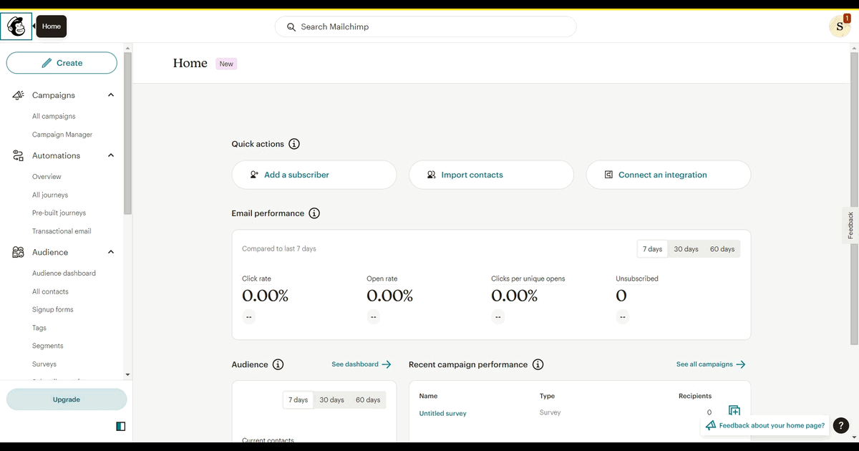Open All journeys in sidebar
This screenshot has height=451, width=859.
coord(50,195)
